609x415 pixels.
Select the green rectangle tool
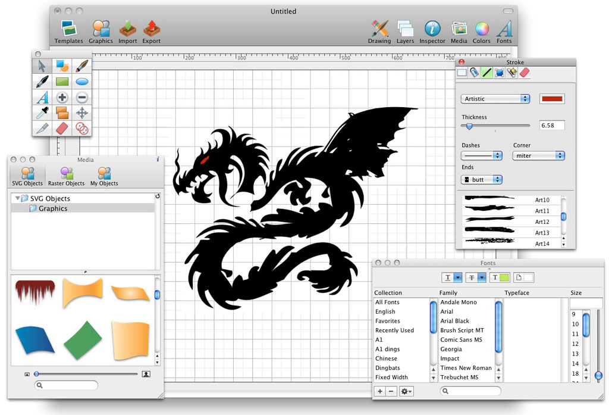tap(62, 82)
